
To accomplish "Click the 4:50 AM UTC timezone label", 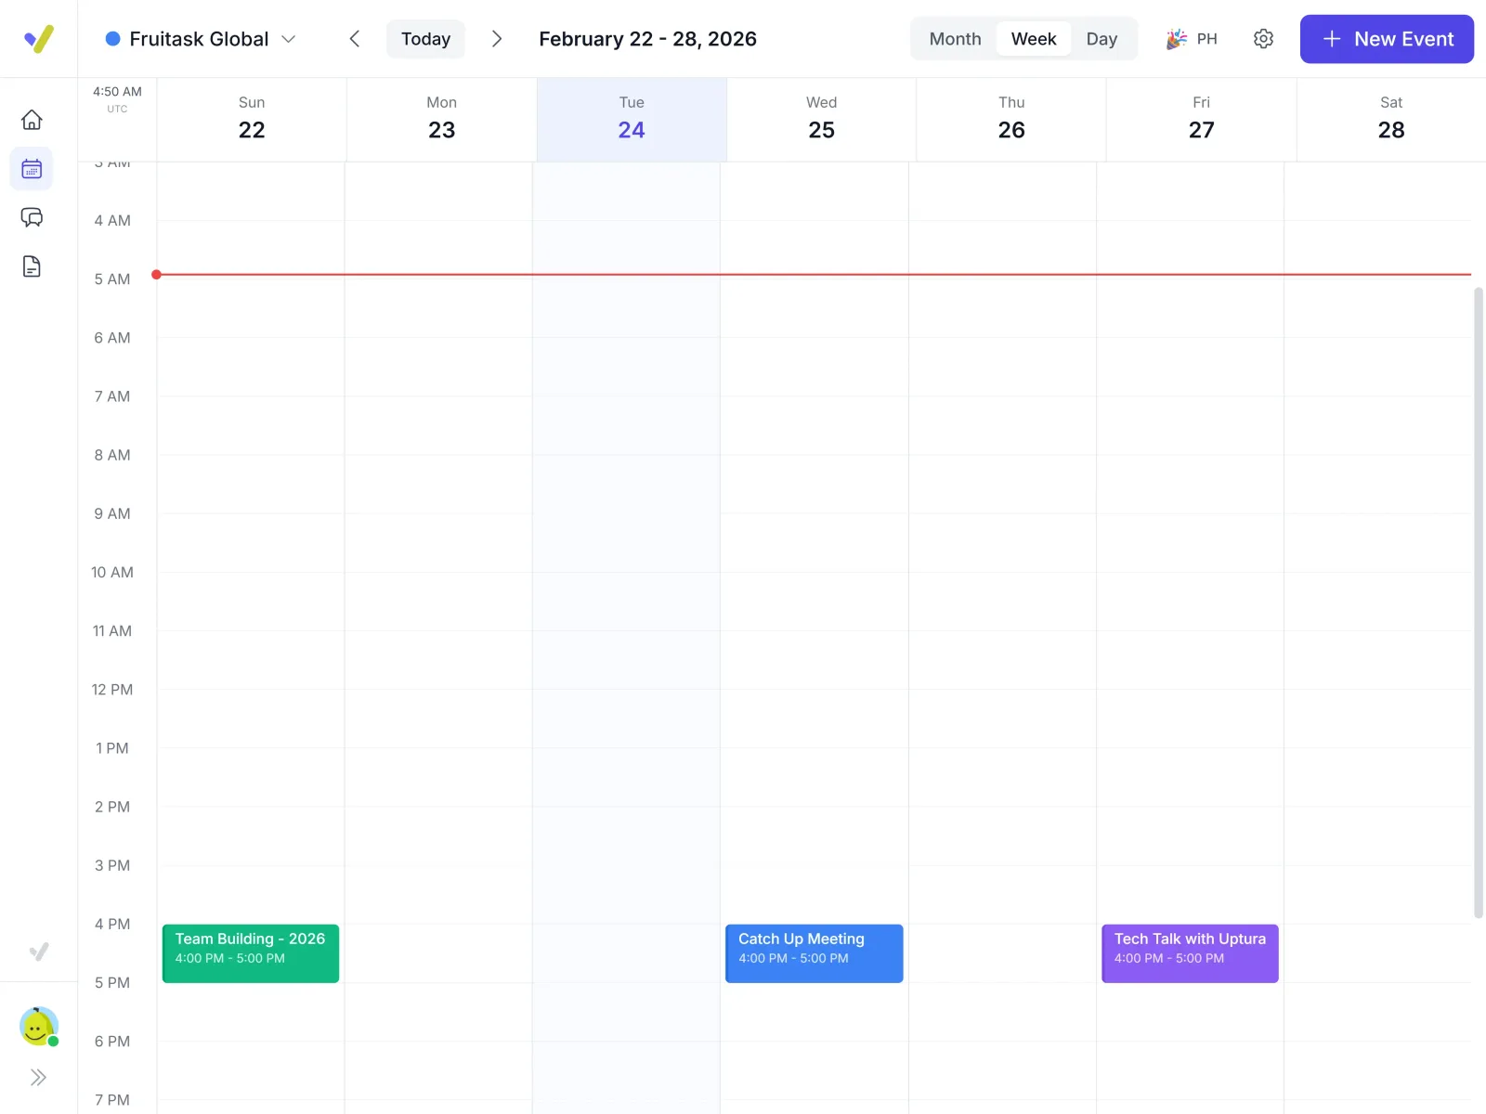I will click(x=117, y=98).
